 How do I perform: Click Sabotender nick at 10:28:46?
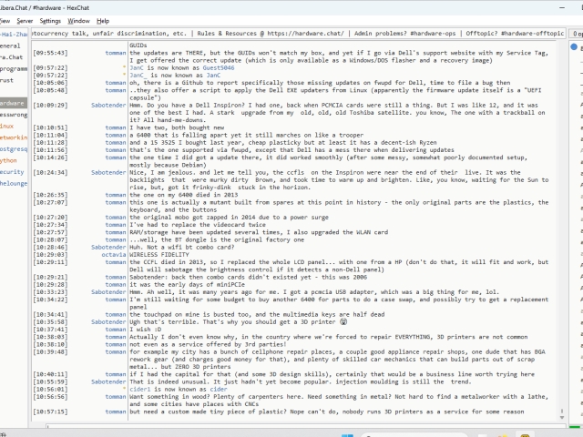point(108,247)
